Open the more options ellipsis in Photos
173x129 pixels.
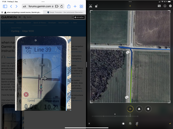170,6
